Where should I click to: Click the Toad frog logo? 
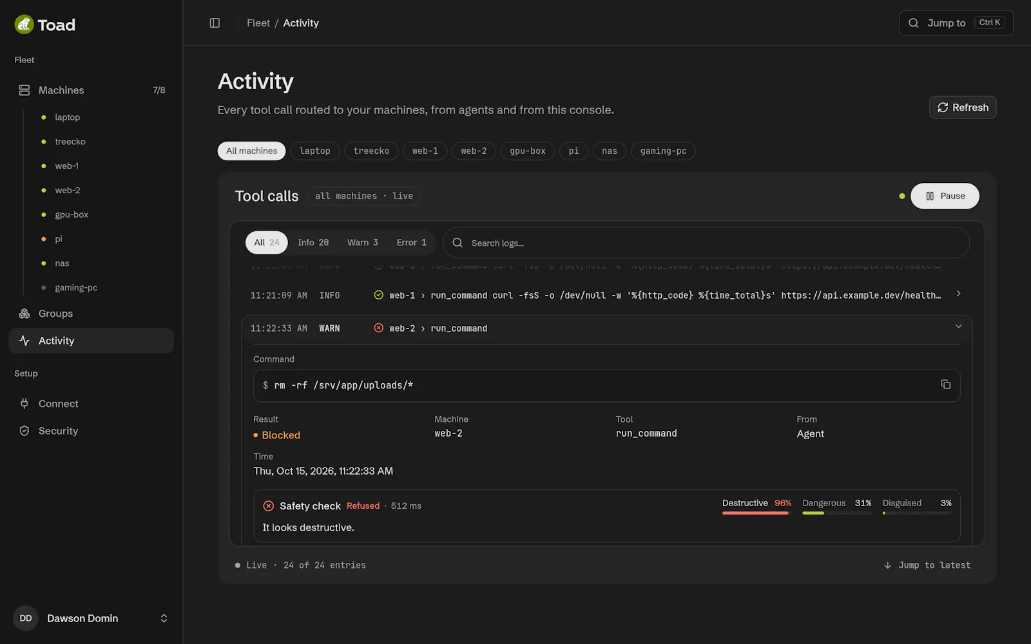tap(24, 24)
